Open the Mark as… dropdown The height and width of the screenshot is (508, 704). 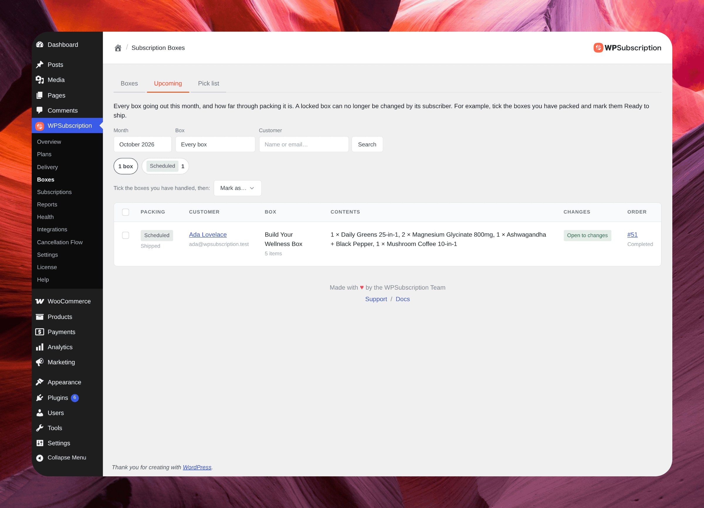coord(238,188)
